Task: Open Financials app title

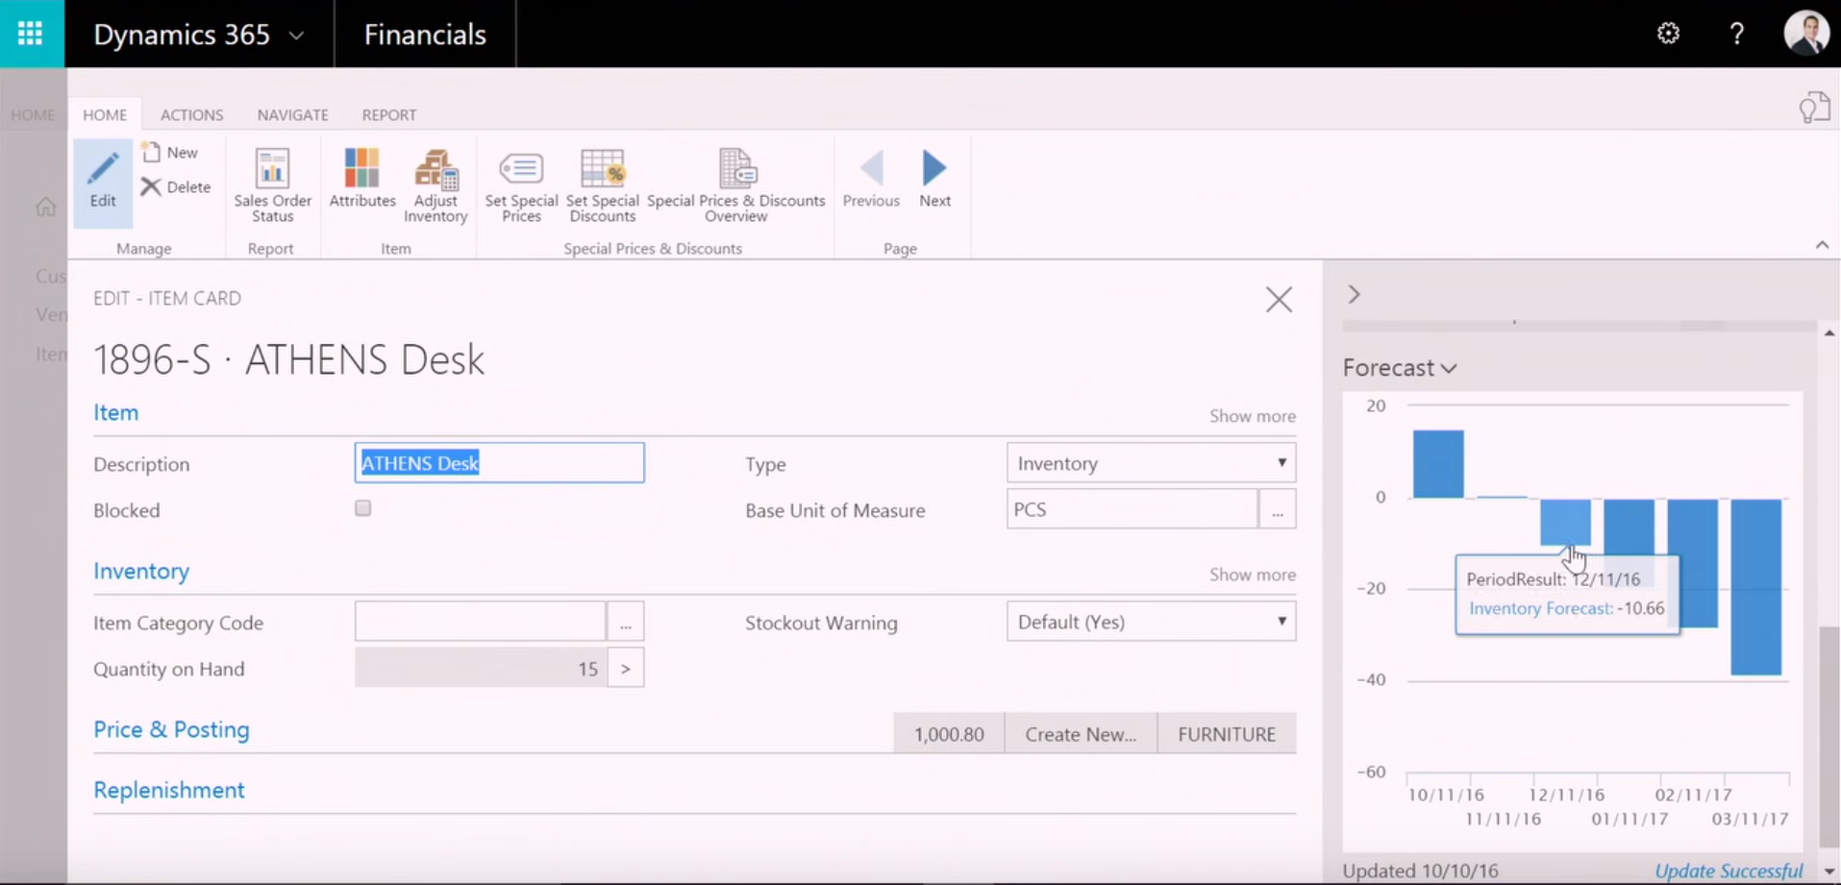Action: [x=425, y=35]
